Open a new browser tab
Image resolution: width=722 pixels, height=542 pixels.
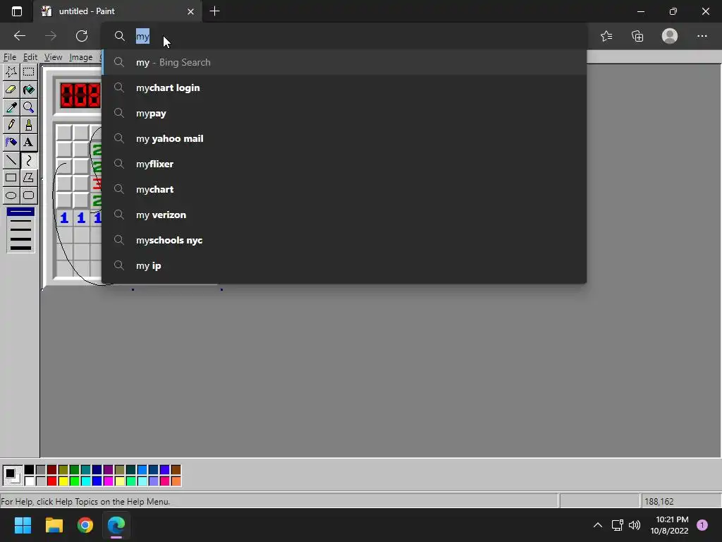(214, 11)
